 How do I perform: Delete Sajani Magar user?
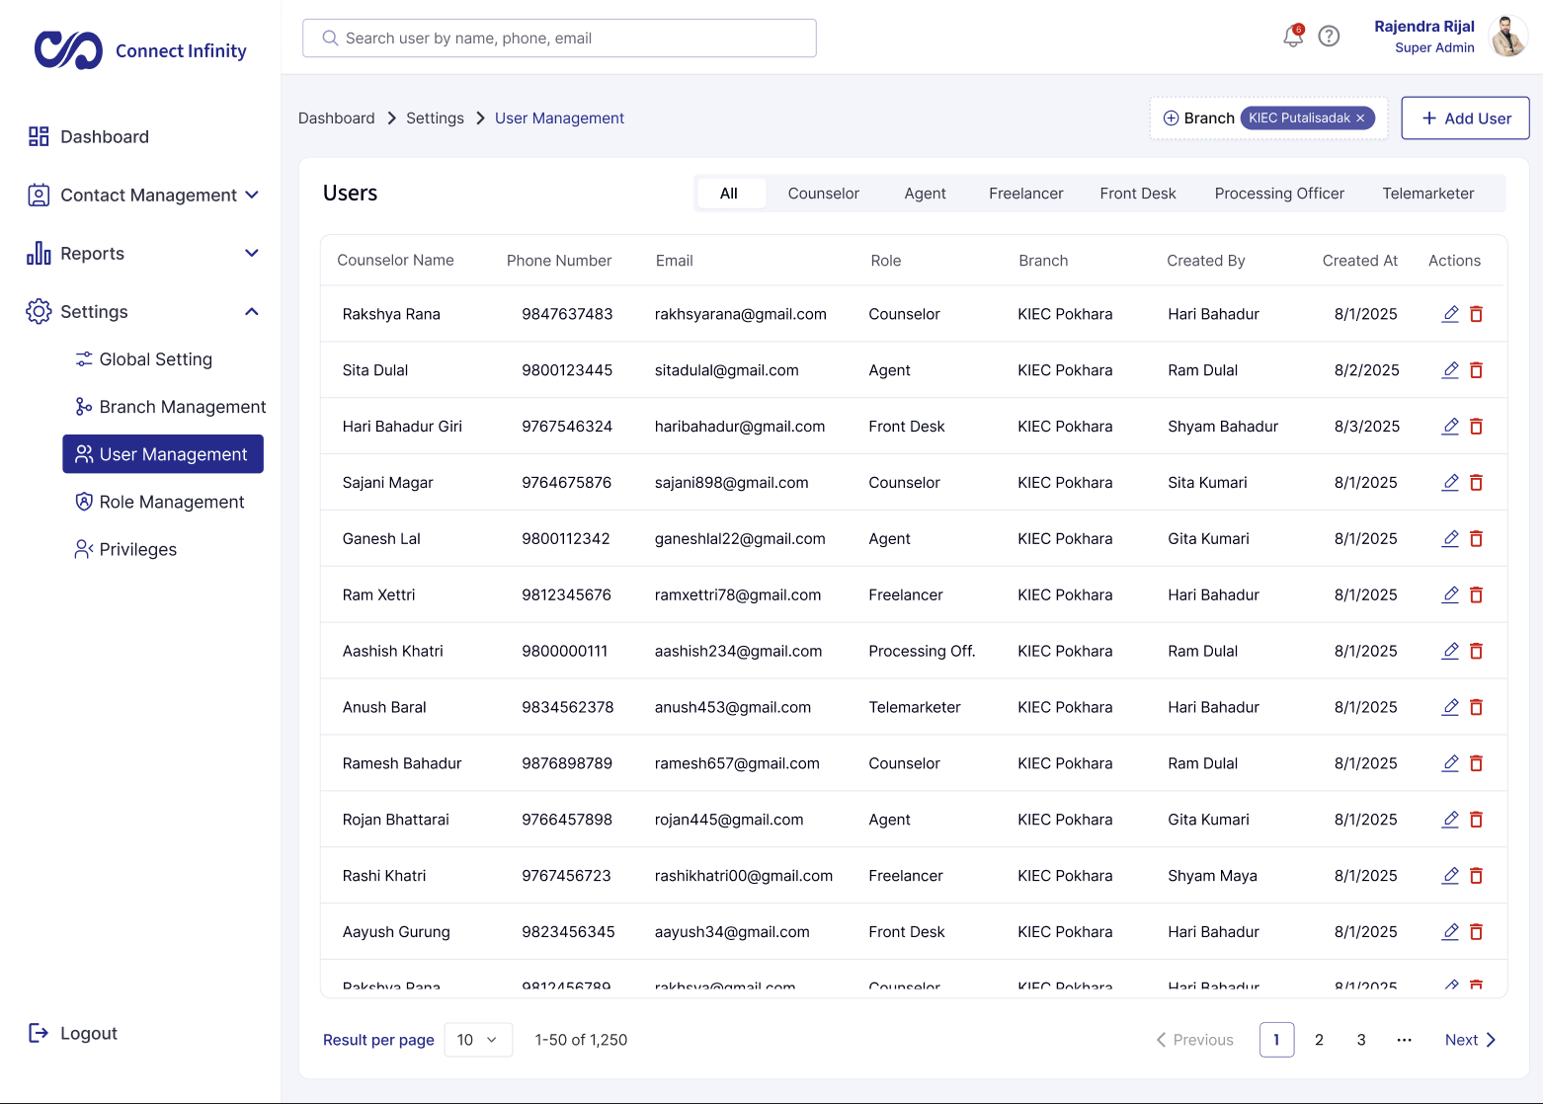pyautogui.click(x=1476, y=483)
